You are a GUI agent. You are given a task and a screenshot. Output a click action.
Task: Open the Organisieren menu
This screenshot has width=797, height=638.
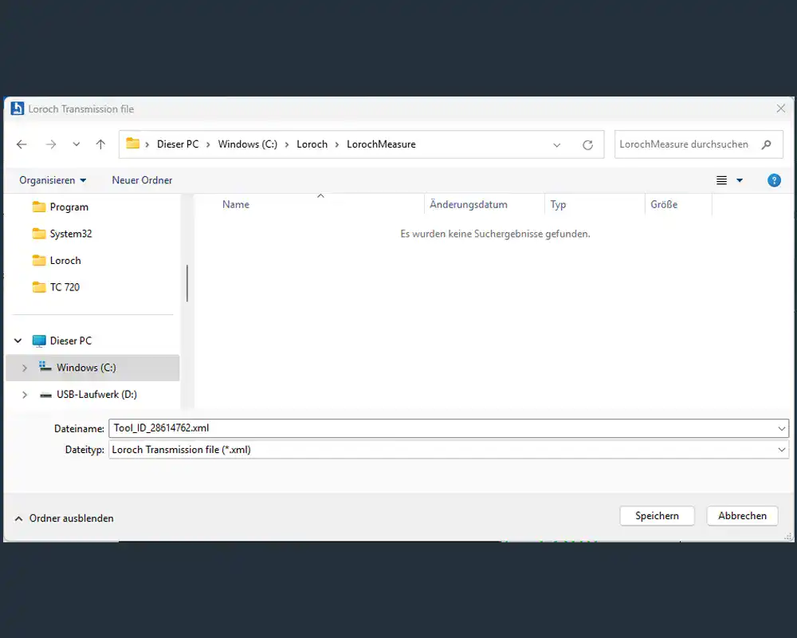point(53,180)
